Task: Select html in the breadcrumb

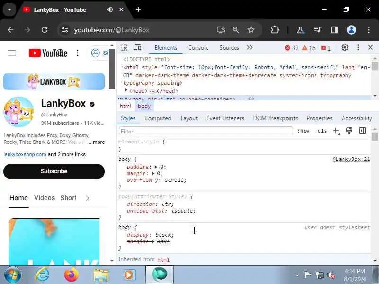Action: point(126,106)
